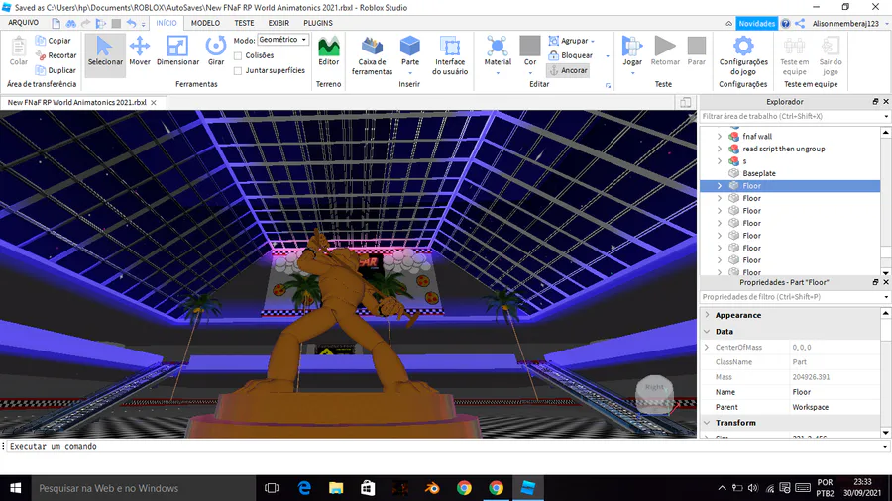Click the Executar um comando bar

445,446
